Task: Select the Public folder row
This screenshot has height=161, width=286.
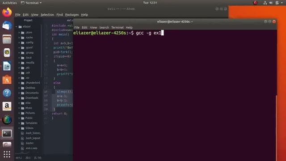Action: pyautogui.click(x=29, y=118)
